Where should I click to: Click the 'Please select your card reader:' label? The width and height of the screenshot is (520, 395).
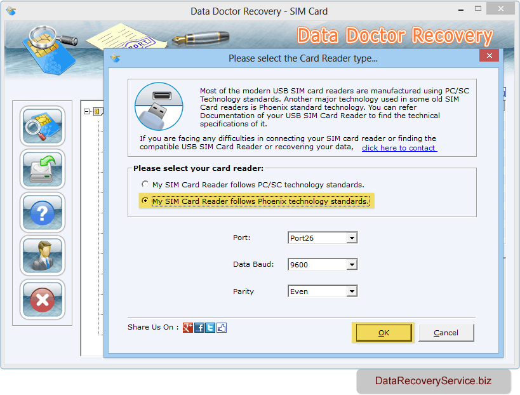pos(198,168)
